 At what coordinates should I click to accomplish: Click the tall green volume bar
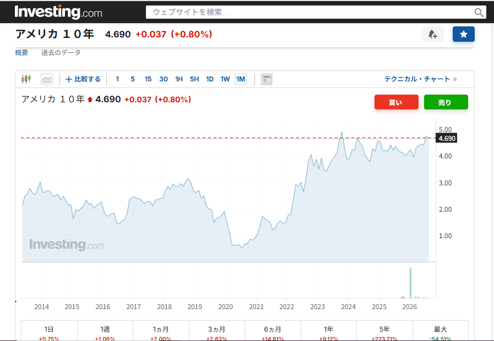[410, 283]
